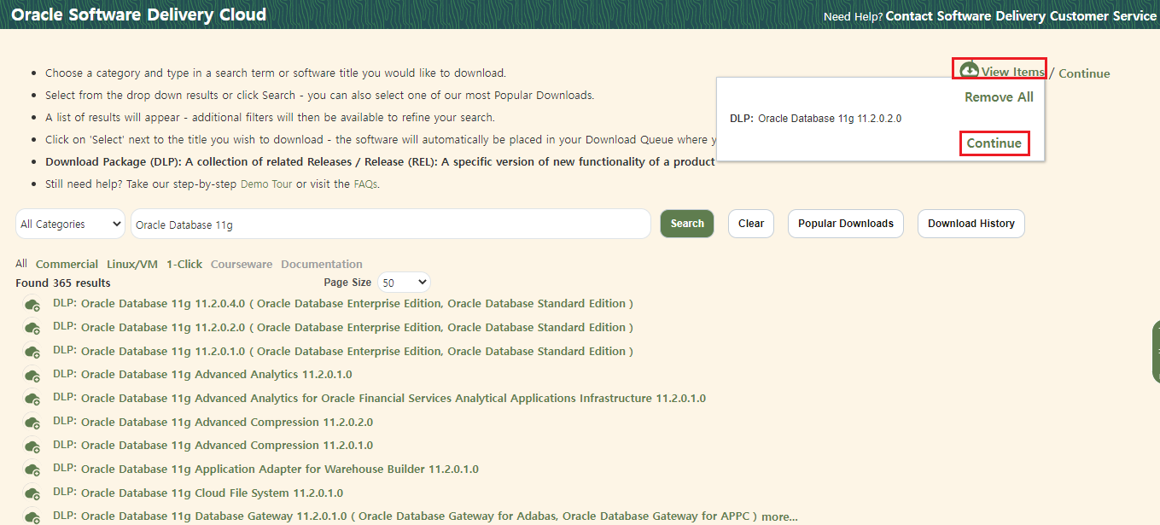Click the Need Help? text

click(854, 16)
